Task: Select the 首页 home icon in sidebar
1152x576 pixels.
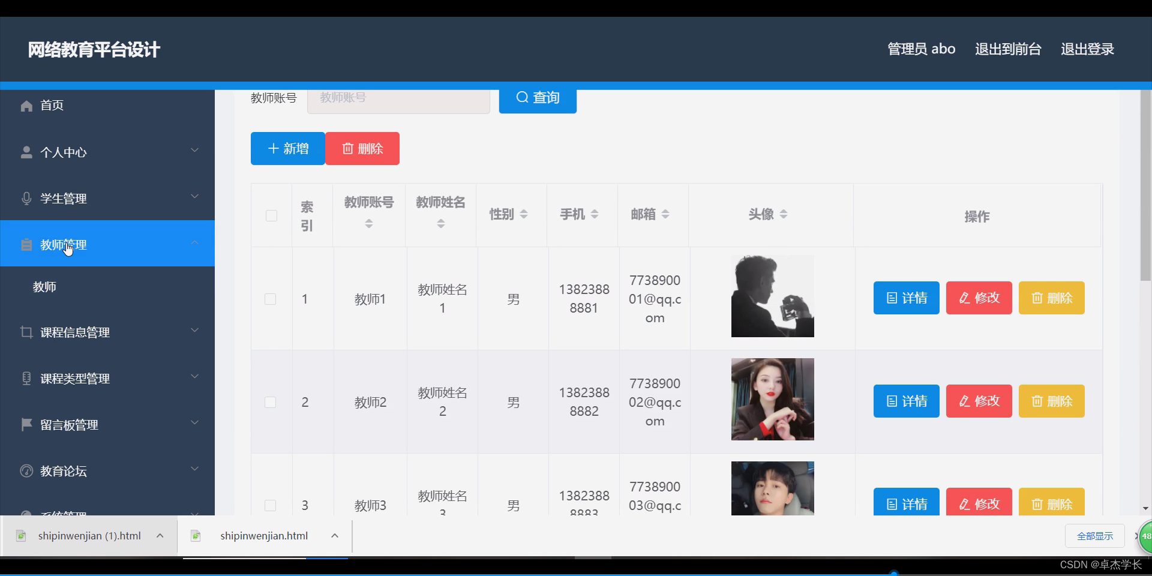Action: (x=26, y=106)
